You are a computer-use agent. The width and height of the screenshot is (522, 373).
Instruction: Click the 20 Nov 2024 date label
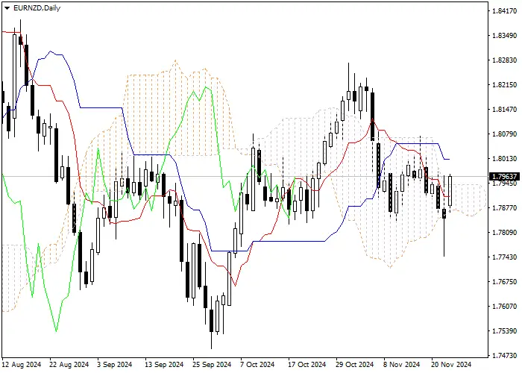pyautogui.click(x=451, y=365)
